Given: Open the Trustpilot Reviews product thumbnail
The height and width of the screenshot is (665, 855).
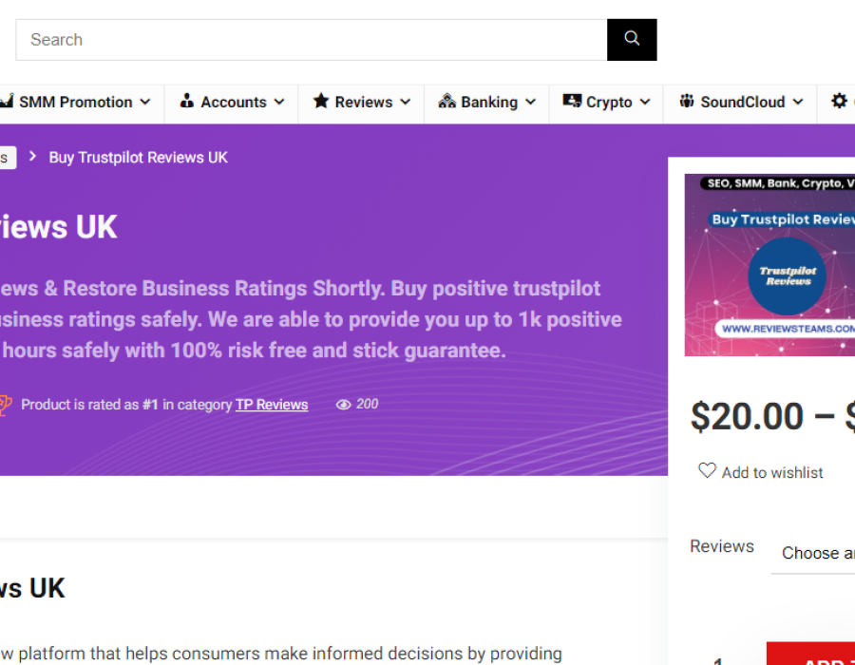Looking at the screenshot, I should coord(769,265).
